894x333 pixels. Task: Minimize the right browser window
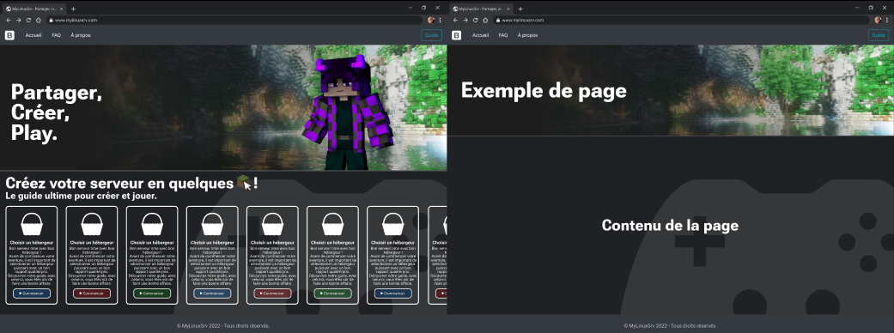(857, 8)
